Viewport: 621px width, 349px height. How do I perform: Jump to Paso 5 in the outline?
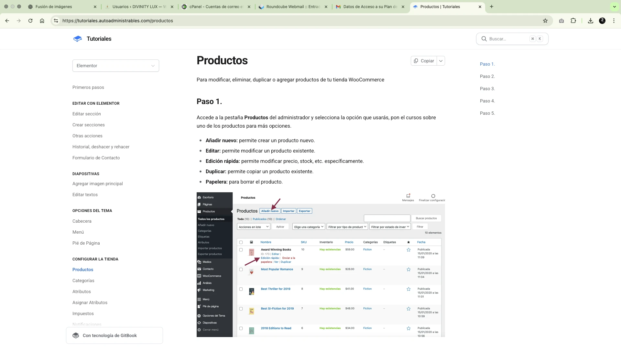tap(487, 113)
